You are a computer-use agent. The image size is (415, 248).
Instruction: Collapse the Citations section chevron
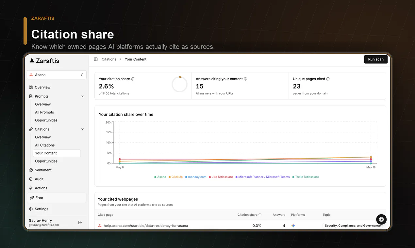[x=82, y=129]
